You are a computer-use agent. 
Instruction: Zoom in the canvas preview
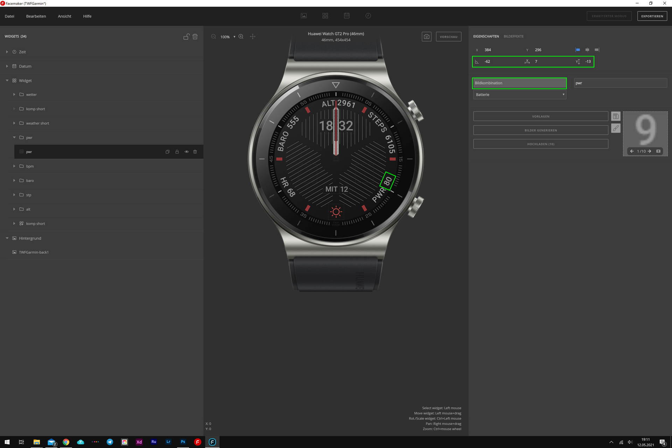click(241, 36)
